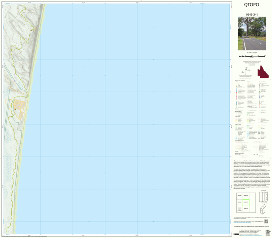
Task: Click the green highlighted index grid cell
Action: pyautogui.click(x=246, y=203)
